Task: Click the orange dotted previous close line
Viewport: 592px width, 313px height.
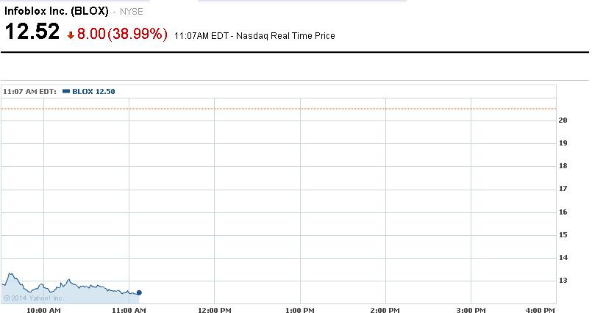Action: pos(294,109)
